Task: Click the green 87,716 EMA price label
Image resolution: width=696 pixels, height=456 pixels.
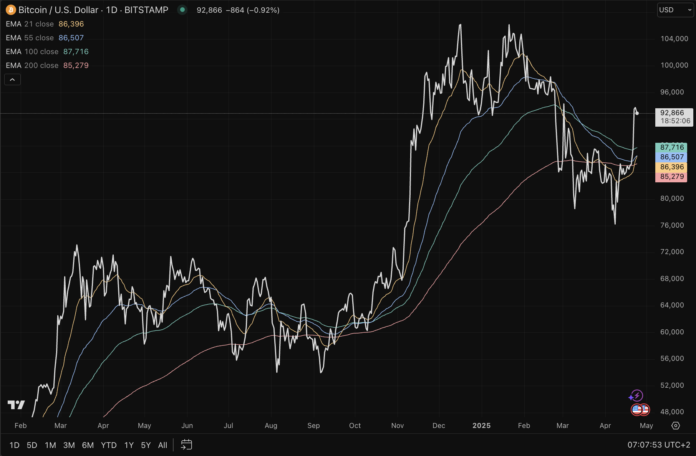Action: click(x=671, y=147)
